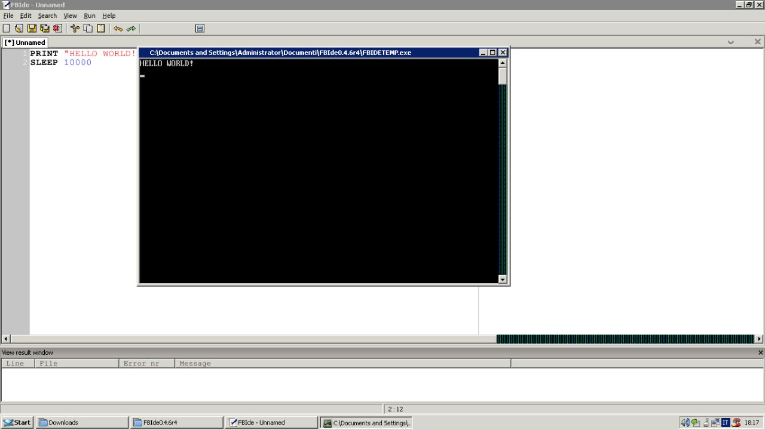Click the SLEEP keyword in line 2
This screenshot has height=430, width=765.
44,62
